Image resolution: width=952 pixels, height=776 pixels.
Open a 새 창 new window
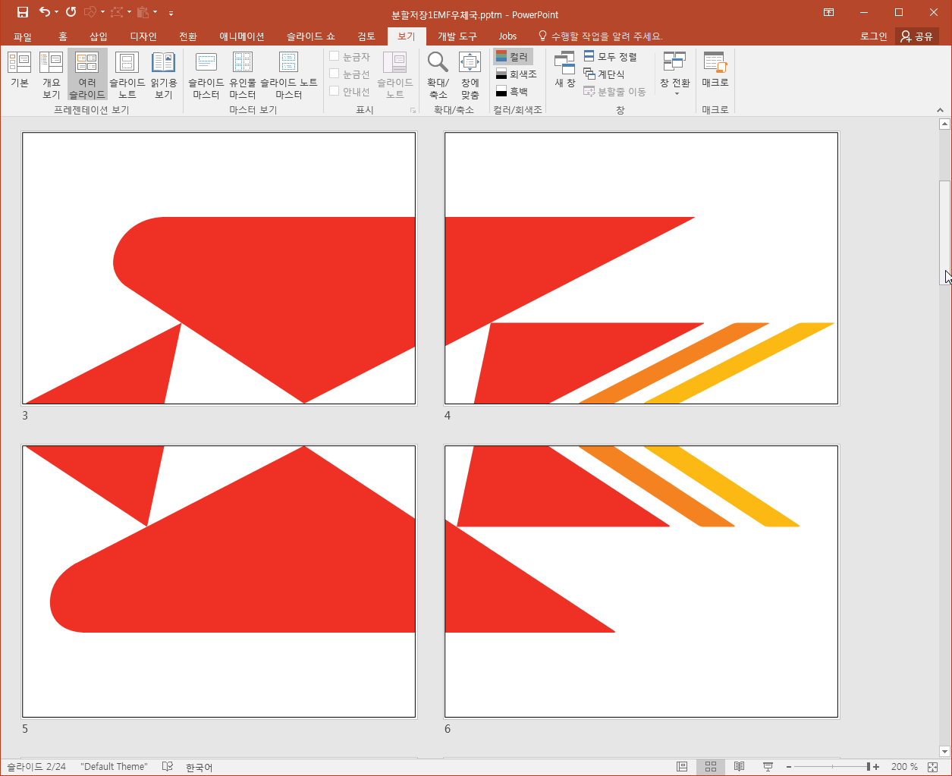tap(564, 70)
